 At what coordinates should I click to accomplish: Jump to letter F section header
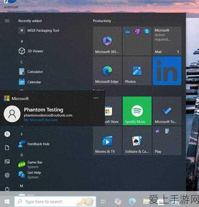coord(21,135)
